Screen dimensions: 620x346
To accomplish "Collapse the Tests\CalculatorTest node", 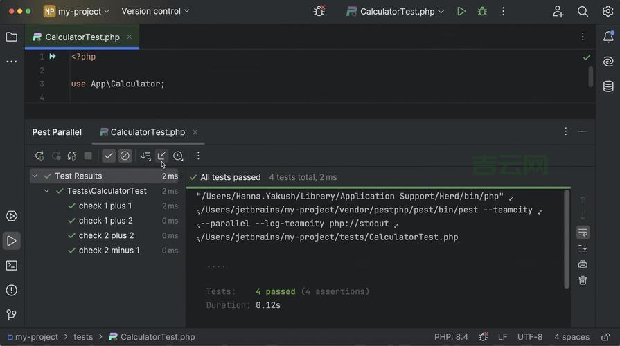I will pos(47,191).
